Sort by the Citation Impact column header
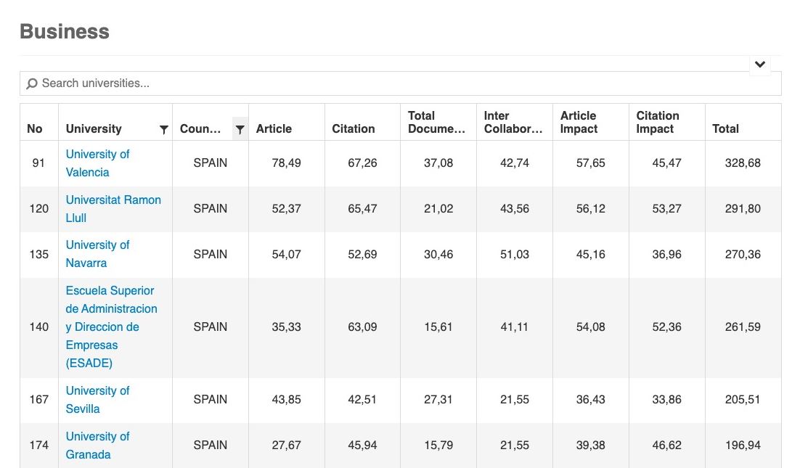This screenshot has width=800, height=468. pyautogui.click(x=658, y=122)
